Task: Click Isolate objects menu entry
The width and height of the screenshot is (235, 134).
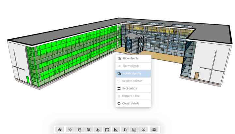Action: 132,74
